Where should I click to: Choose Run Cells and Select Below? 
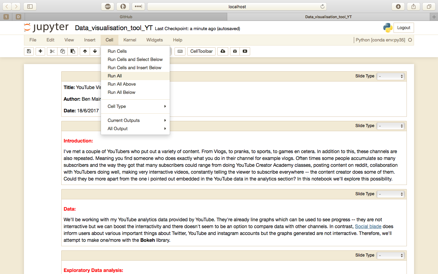135,60
